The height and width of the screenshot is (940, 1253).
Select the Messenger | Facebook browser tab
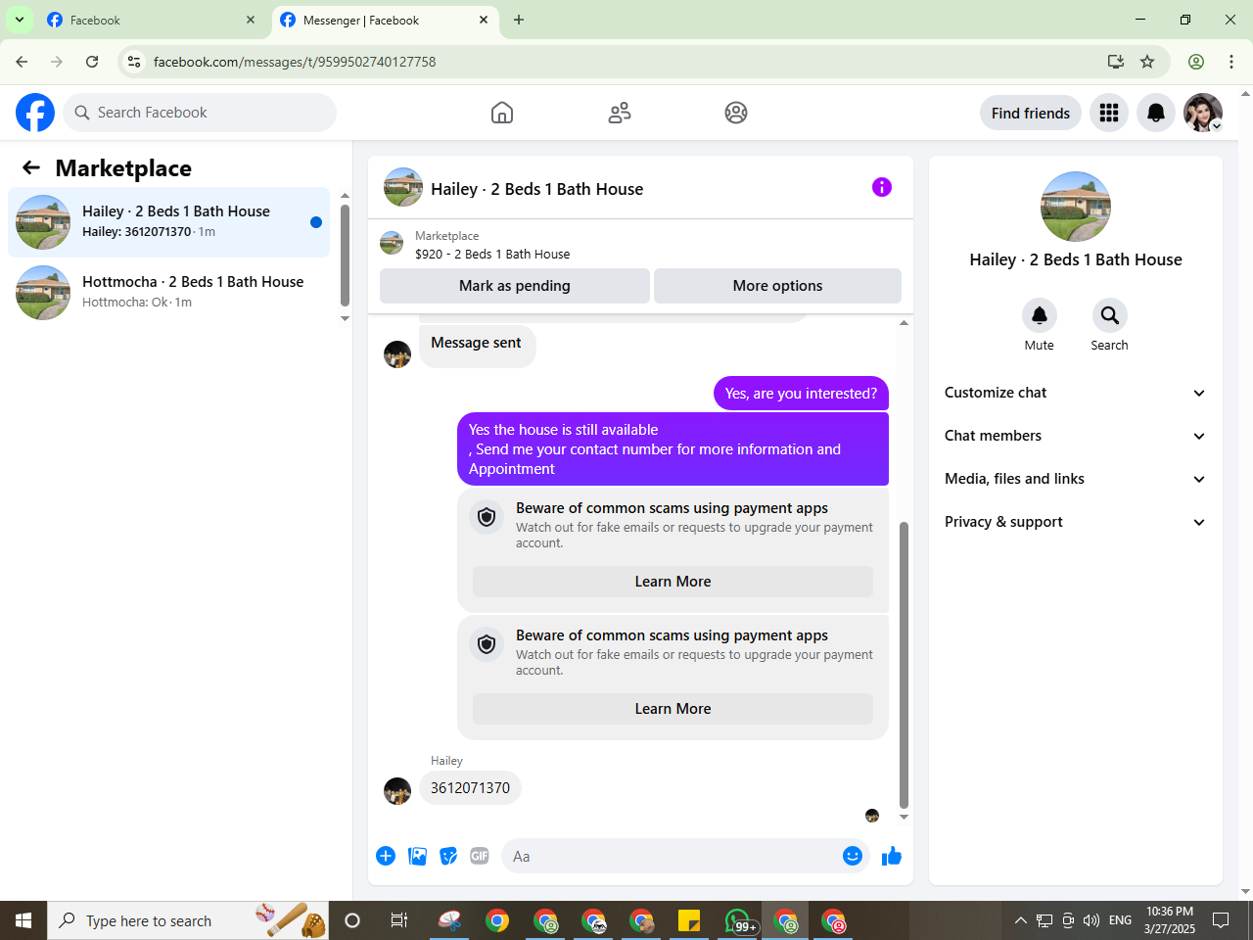(385, 20)
